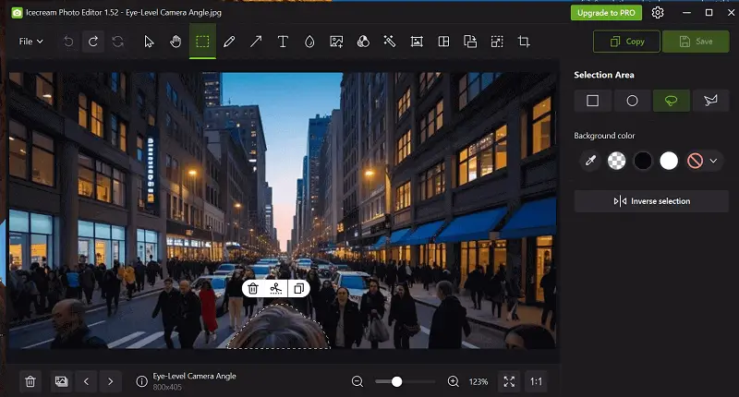Select the transparent background swatch

[x=616, y=161]
